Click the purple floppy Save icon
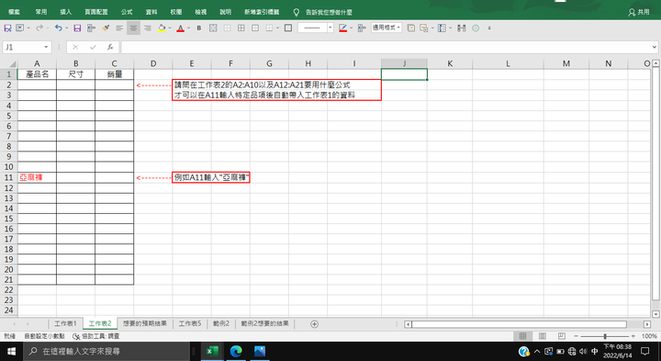The image size is (661, 361). [x=77, y=28]
